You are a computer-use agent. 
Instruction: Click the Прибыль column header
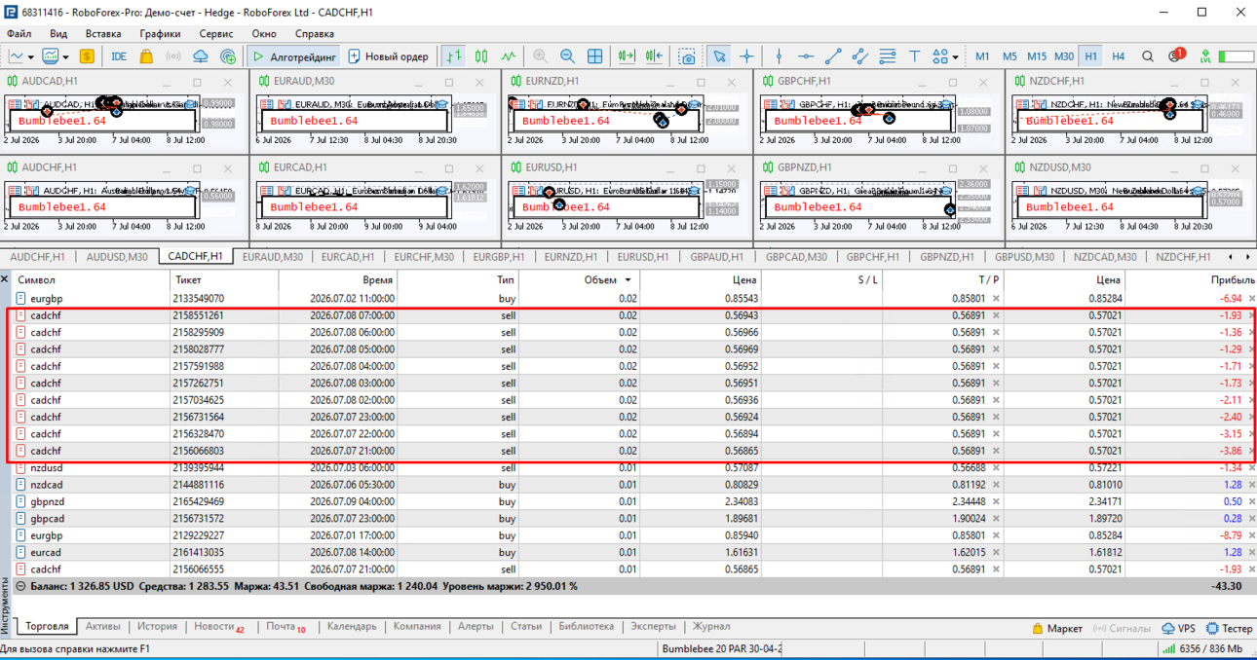1233,280
